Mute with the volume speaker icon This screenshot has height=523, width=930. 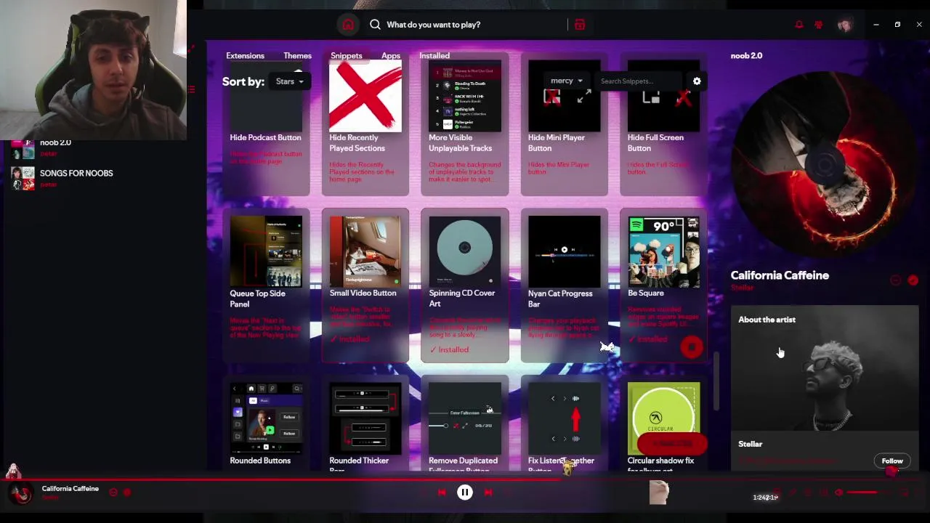(839, 493)
